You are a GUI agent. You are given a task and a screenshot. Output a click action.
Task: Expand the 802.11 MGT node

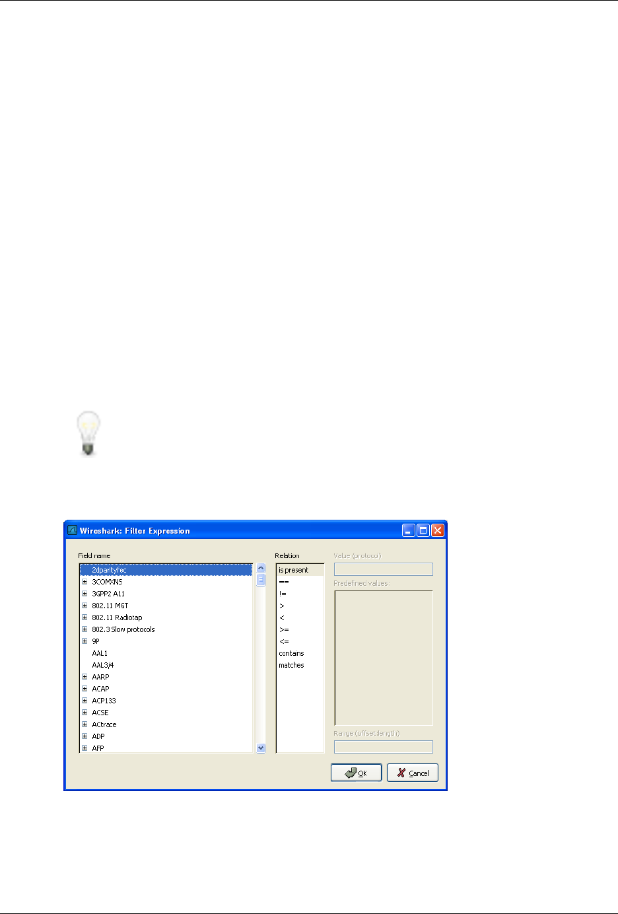click(85, 606)
